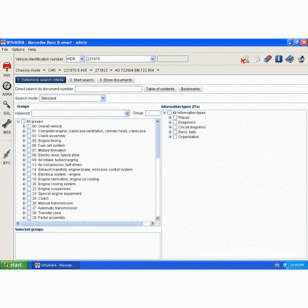The image size is (308, 308).
Task: Select the 29 Pedal assembly row
Action: pyautogui.click(x=49, y=218)
